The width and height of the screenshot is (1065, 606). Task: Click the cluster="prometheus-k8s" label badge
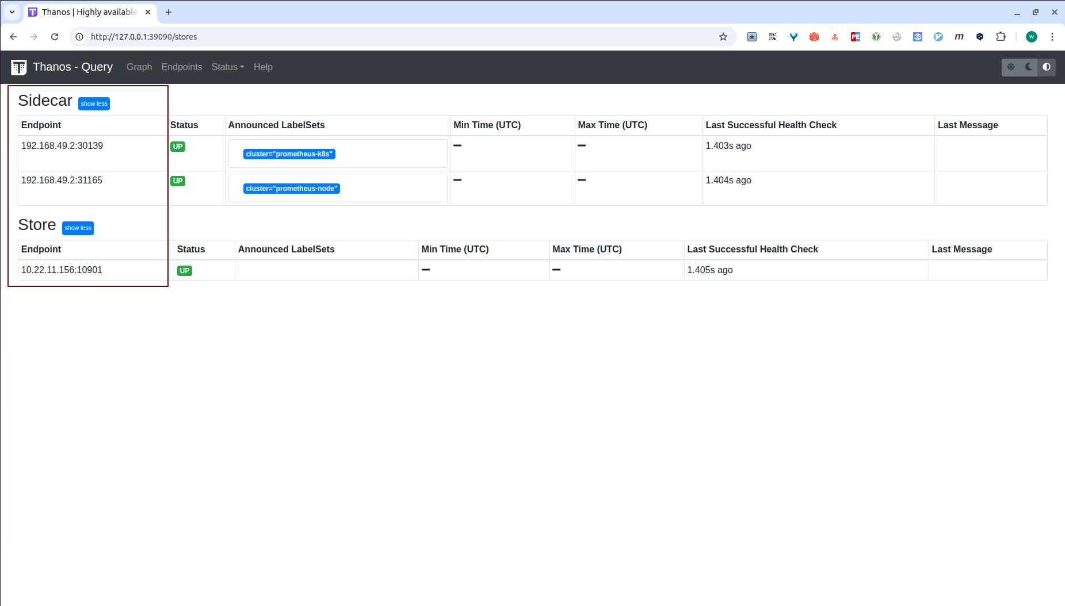(289, 154)
